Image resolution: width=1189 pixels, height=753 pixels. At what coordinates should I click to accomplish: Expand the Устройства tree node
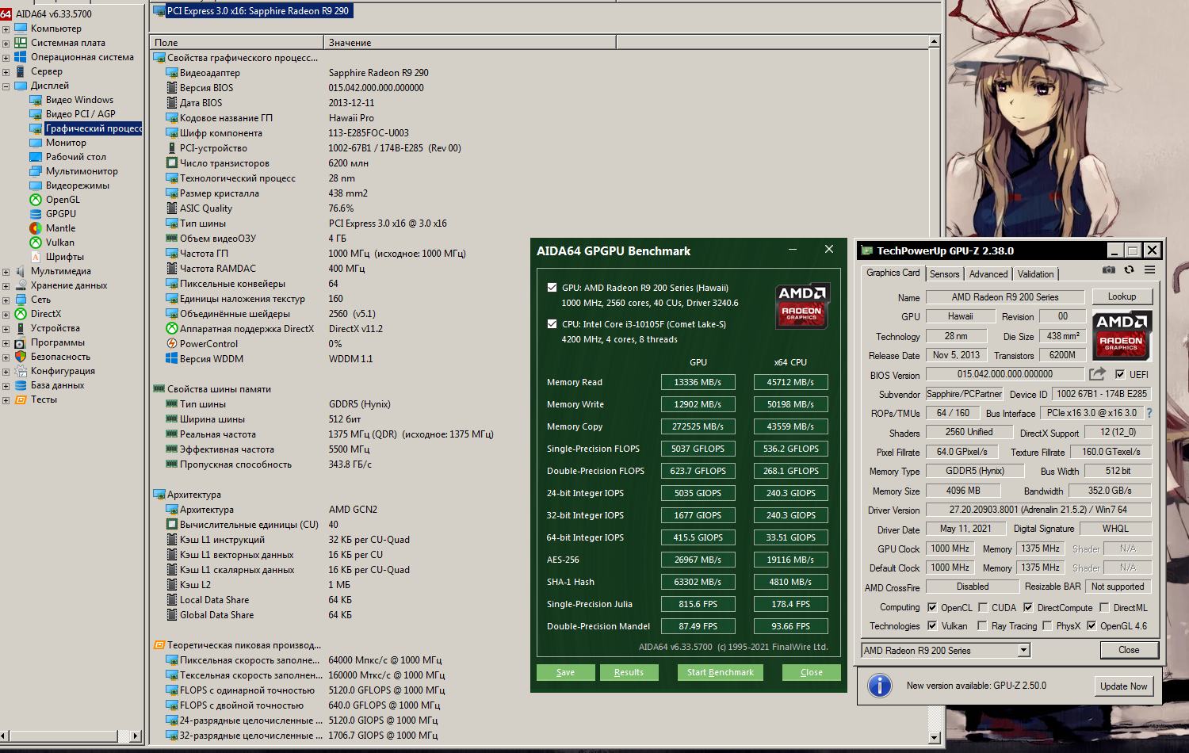(x=6, y=328)
